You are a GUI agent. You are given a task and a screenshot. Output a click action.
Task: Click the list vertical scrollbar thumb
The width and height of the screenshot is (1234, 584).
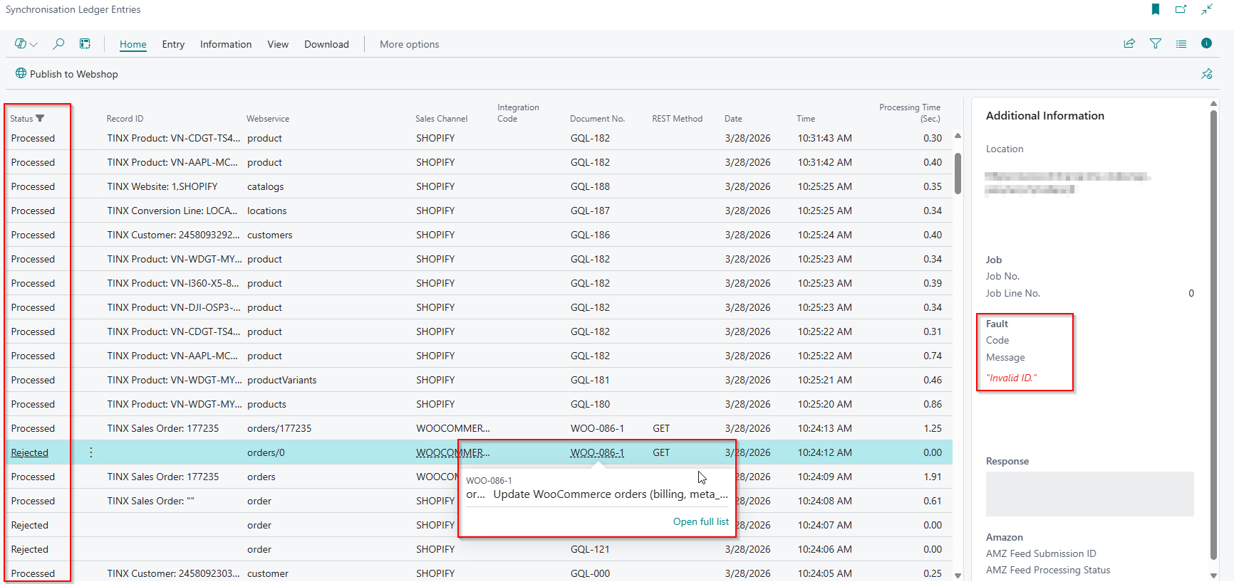point(958,173)
